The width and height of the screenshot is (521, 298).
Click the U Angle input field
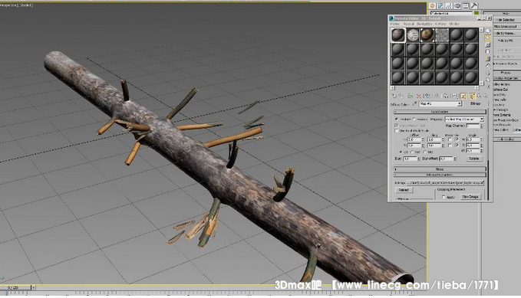472,139
